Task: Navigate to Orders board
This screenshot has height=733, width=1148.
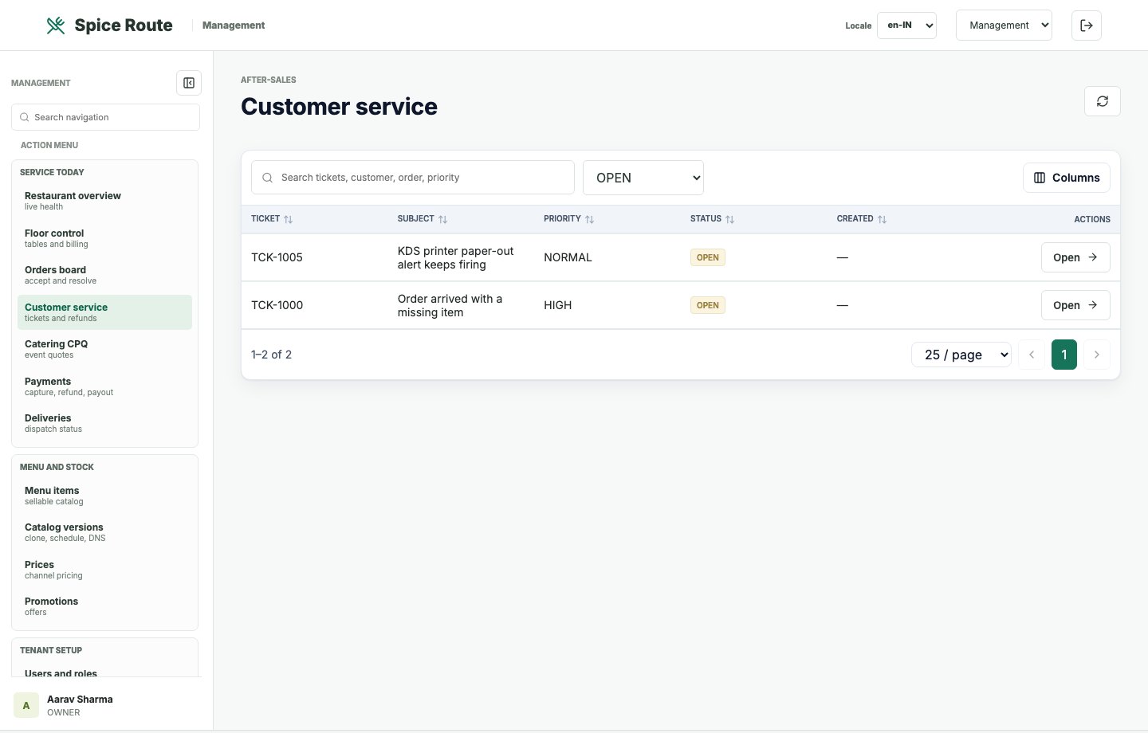Action: [x=104, y=275]
